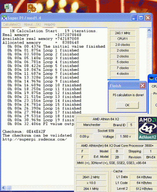This screenshot has height=192, width=157.
Task: Click the BH-E4 revision value
Action: pyautogui.click(x=150, y=157)
